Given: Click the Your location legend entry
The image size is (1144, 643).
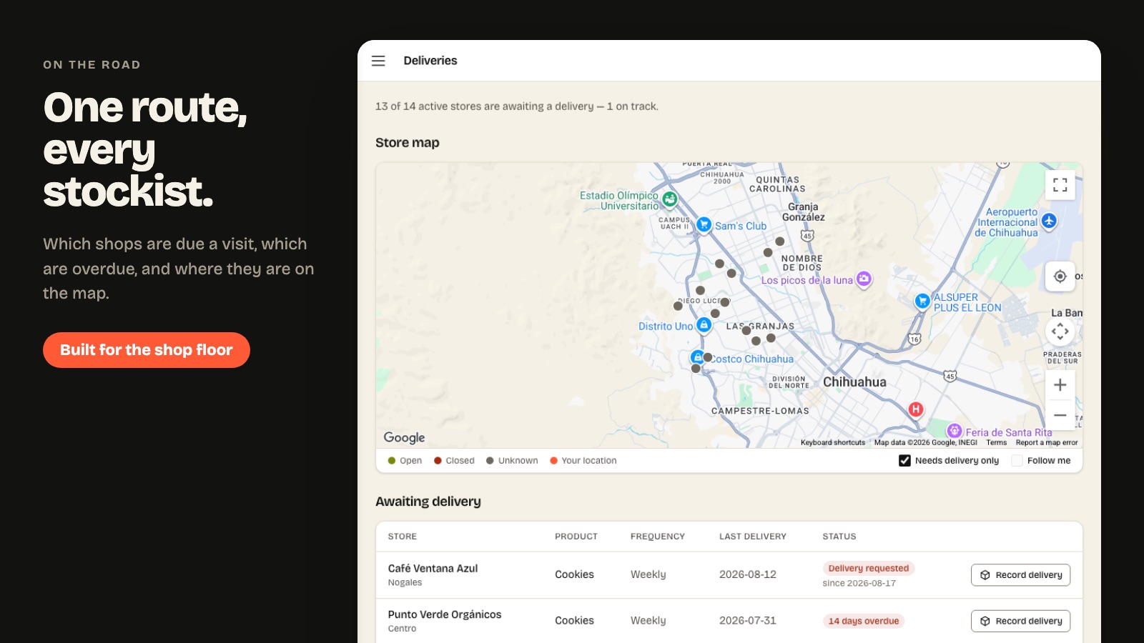Looking at the screenshot, I should 583,461.
